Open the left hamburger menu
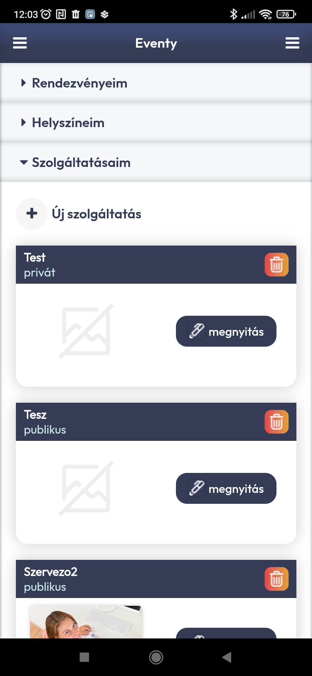The width and height of the screenshot is (312, 676). 20,43
